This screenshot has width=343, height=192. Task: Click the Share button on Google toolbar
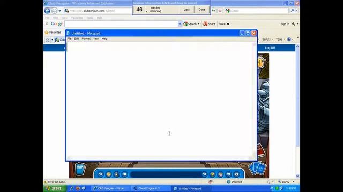click(209, 24)
